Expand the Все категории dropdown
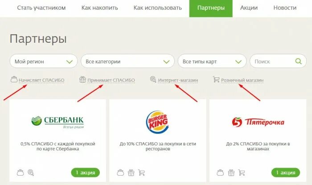This screenshot has width=312, height=185. click(x=127, y=61)
